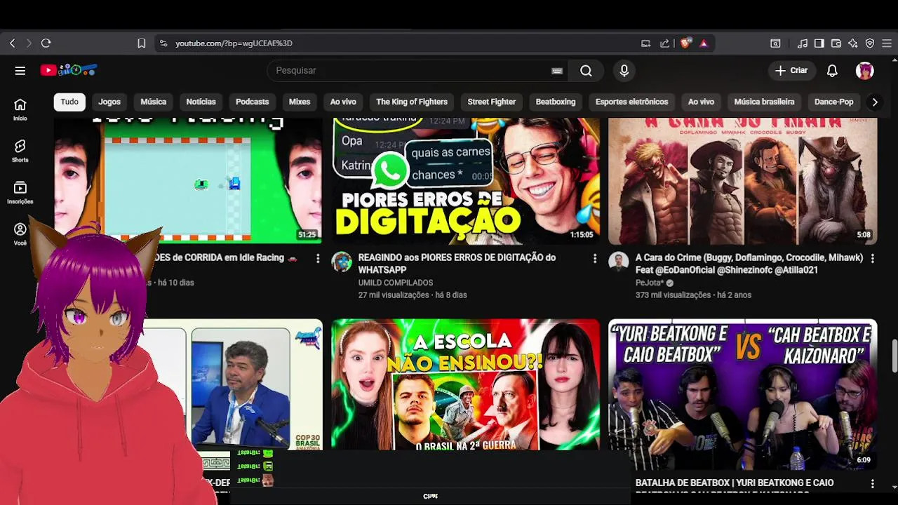898x505 pixels.
Task: Open Inscrições in the sidebar
Action: coord(20,192)
